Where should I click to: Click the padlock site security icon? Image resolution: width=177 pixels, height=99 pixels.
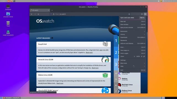click(54, 14)
